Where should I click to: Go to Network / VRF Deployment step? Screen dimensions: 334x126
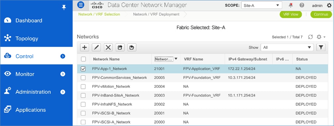click(156, 14)
